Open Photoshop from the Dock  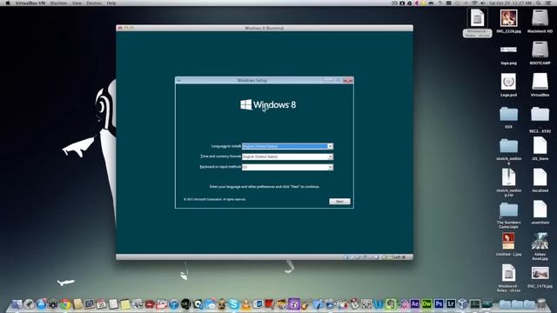pyautogui.click(x=439, y=303)
